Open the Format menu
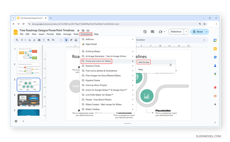 tap(50, 34)
